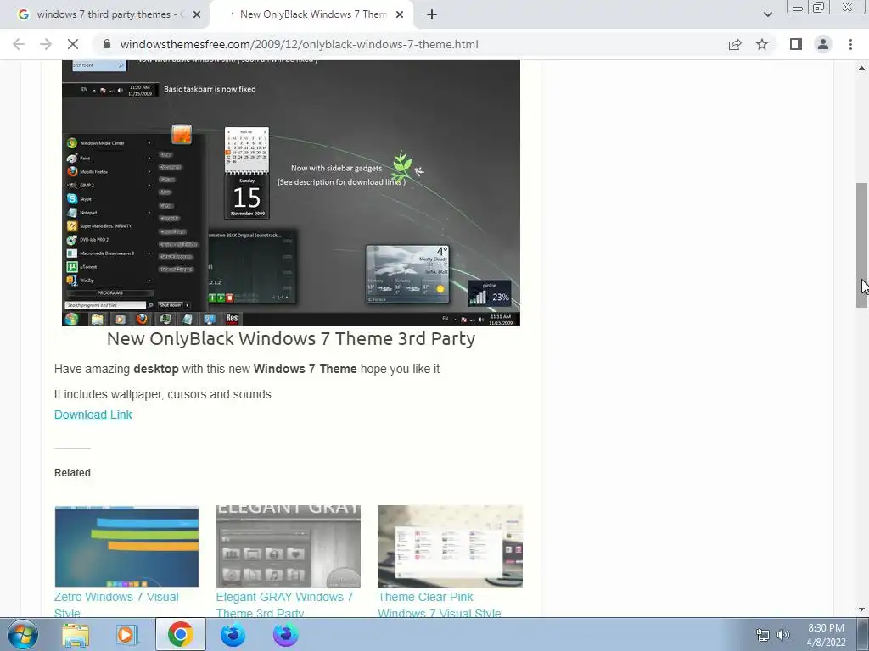Open the share page icon

click(x=735, y=44)
